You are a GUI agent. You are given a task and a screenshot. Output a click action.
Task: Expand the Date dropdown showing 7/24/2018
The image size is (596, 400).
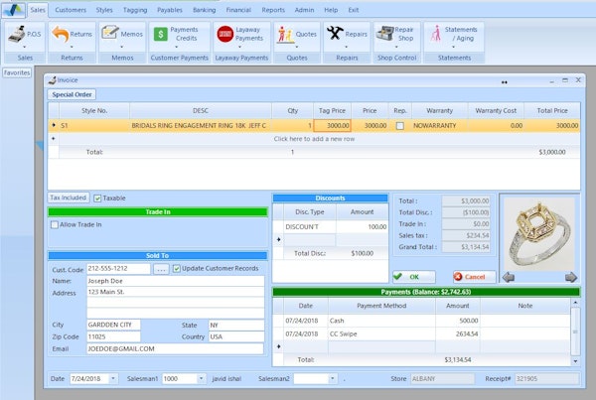113,378
